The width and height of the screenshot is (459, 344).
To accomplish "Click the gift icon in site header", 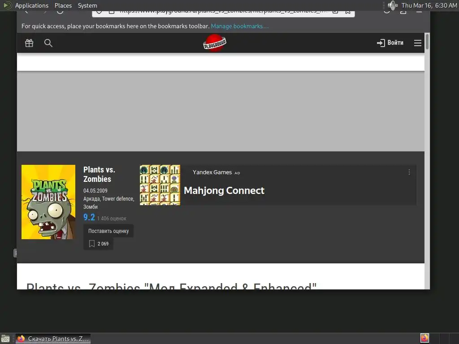I will pyautogui.click(x=29, y=43).
